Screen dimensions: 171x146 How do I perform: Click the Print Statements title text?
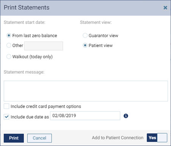(27, 8)
